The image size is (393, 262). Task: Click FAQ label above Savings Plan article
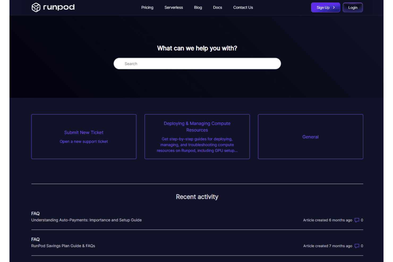coord(35,239)
